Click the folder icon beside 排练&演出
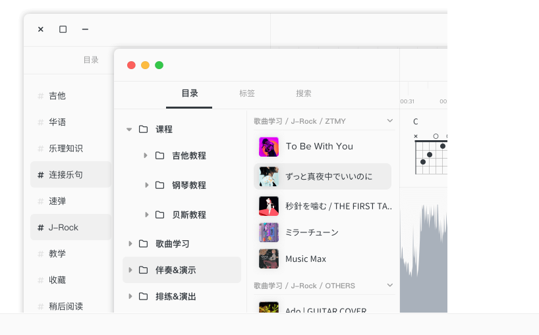Viewport: 539px width, 335px height. (x=143, y=296)
